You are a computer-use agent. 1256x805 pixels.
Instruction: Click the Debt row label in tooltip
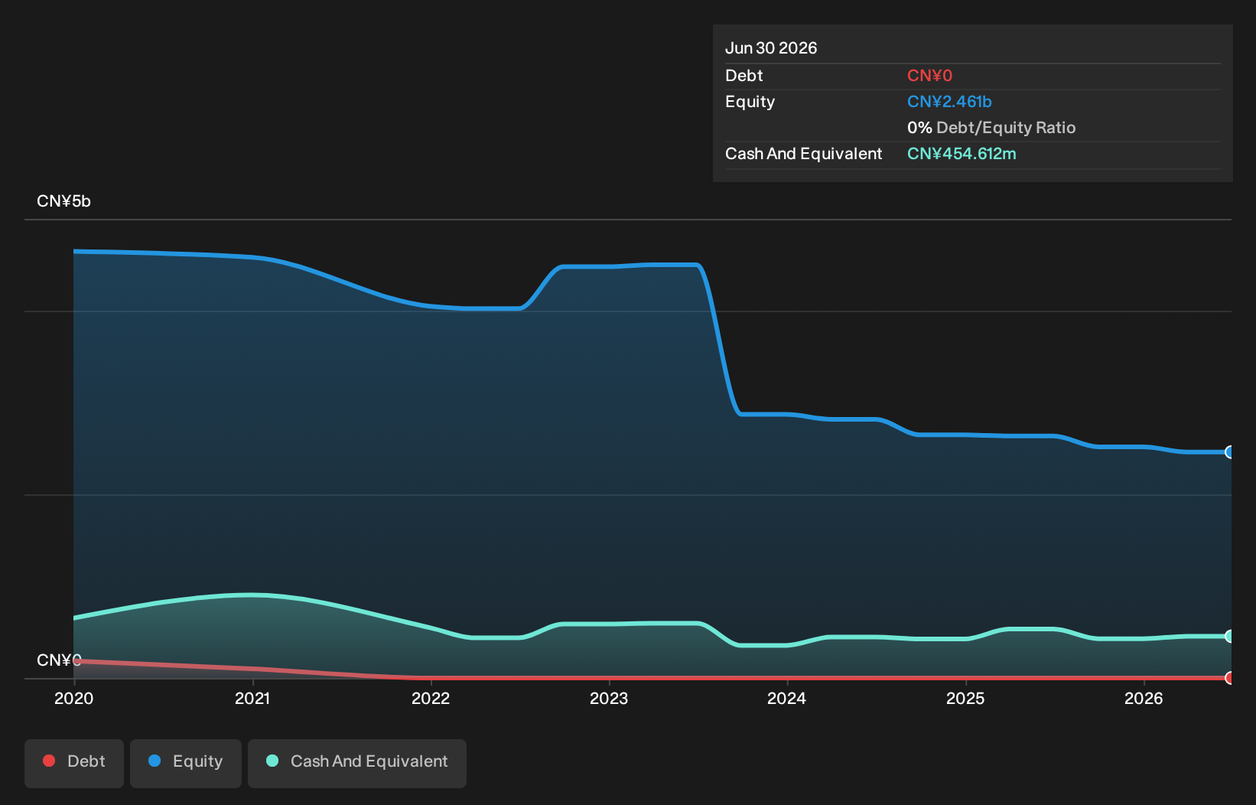click(x=744, y=76)
